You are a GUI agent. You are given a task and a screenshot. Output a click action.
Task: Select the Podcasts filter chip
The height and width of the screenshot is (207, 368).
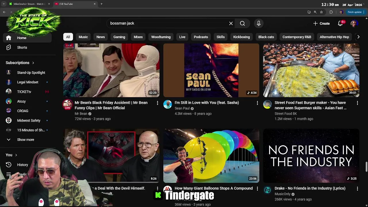(201, 37)
